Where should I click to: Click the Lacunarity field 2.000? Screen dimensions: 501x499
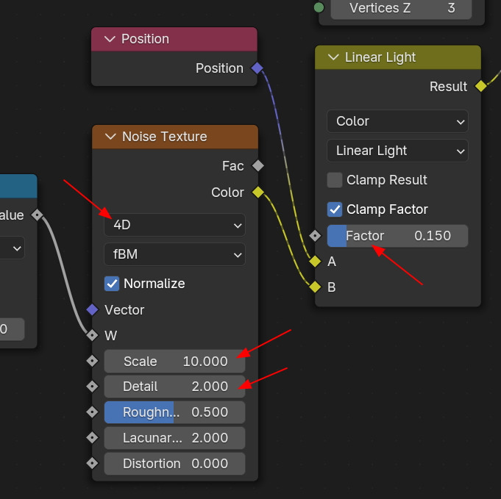174,438
